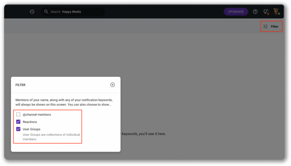Click the purple UPGRADE button
Viewport: 291px width, 166px height.
pos(236,12)
